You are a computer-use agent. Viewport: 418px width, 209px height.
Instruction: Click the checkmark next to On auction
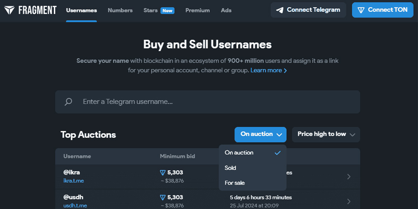click(x=278, y=153)
